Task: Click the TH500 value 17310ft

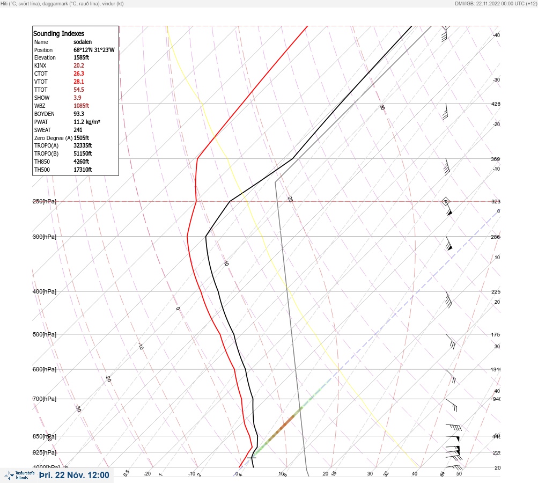Action: pos(83,170)
